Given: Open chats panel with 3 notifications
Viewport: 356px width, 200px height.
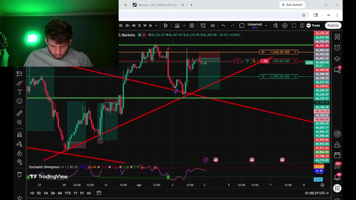Looking at the screenshot, I should coord(337,70).
